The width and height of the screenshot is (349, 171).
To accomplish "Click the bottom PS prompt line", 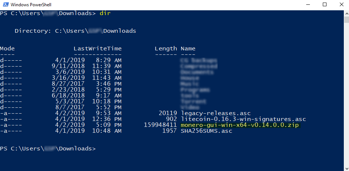I will [48, 149].
